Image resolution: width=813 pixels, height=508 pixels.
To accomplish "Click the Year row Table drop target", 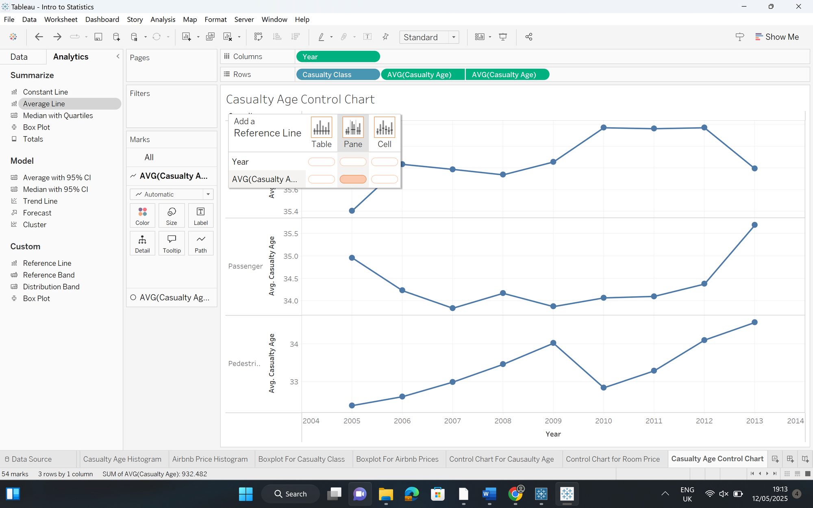I will pyautogui.click(x=322, y=162).
